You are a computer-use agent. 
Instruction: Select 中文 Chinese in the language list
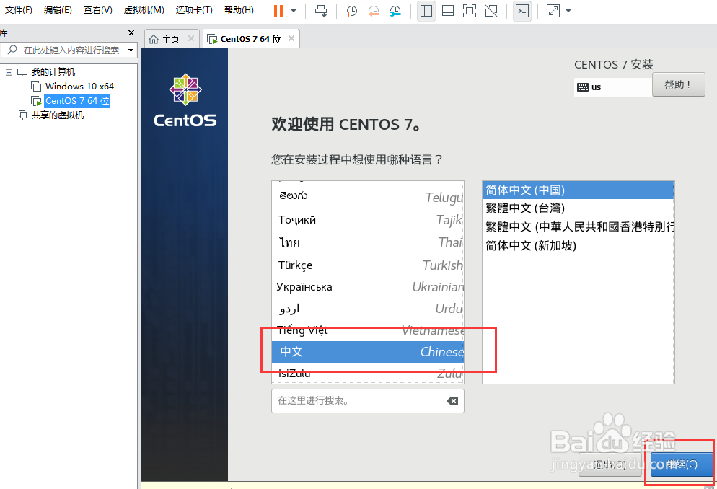368,352
